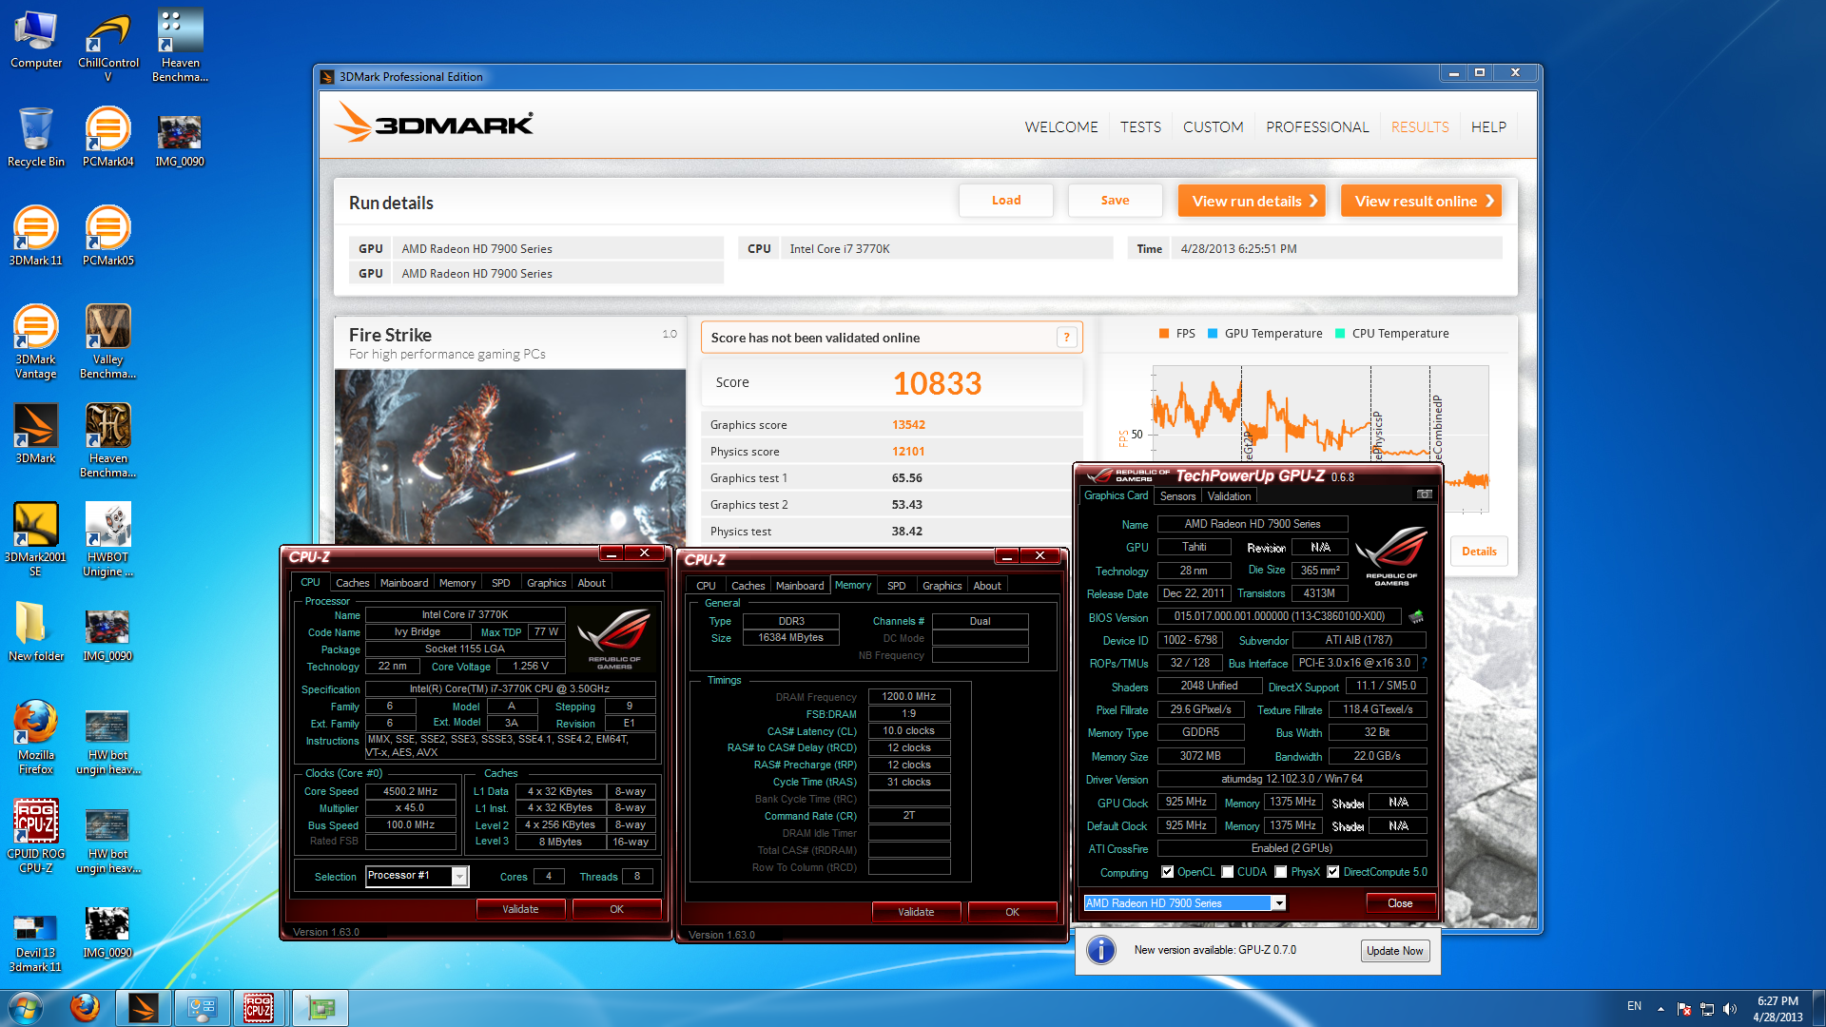Click Close button in GPU-Z
Viewport: 1826px width, 1027px height.
[x=1400, y=903]
